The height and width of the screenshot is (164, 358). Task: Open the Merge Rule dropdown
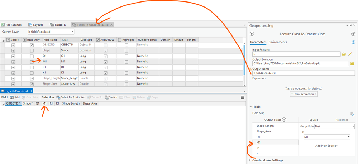tap(353, 126)
